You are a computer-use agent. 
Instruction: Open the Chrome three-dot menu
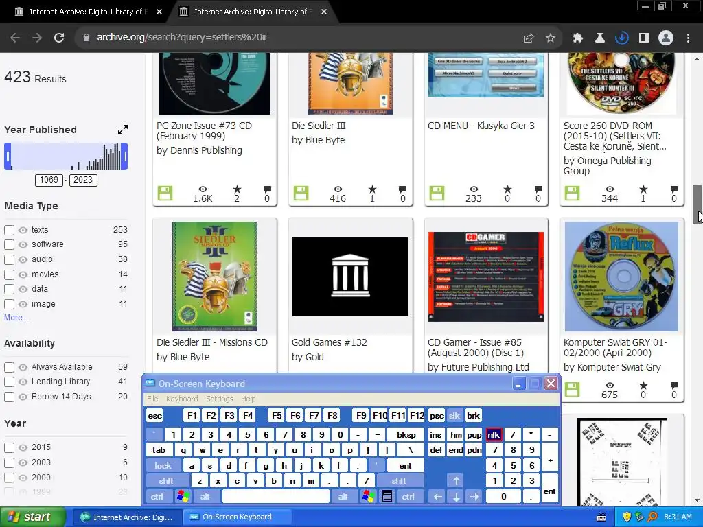point(688,38)
